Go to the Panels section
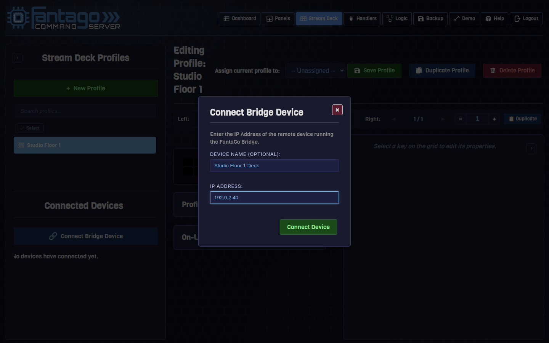This screenshot has width=549, height=343. 278,19
